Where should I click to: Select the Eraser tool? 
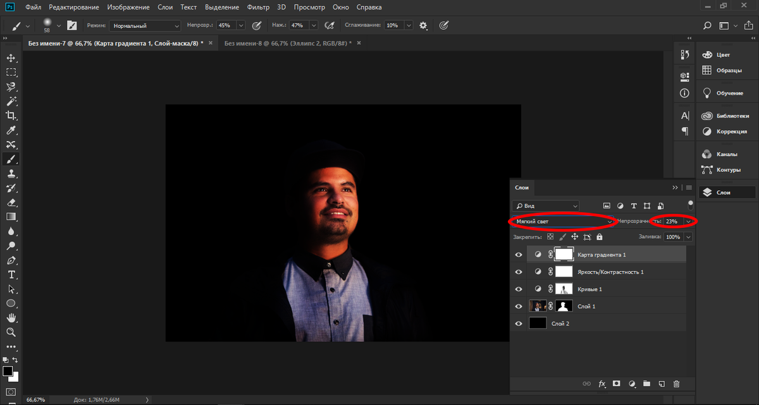11,203
